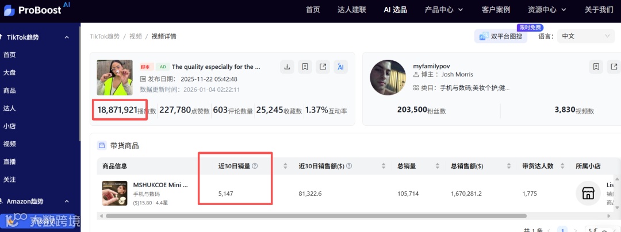Screen dimensions: 621x232
Task: Open 直播 in the left sidebar
Action: tap(10, 161)
